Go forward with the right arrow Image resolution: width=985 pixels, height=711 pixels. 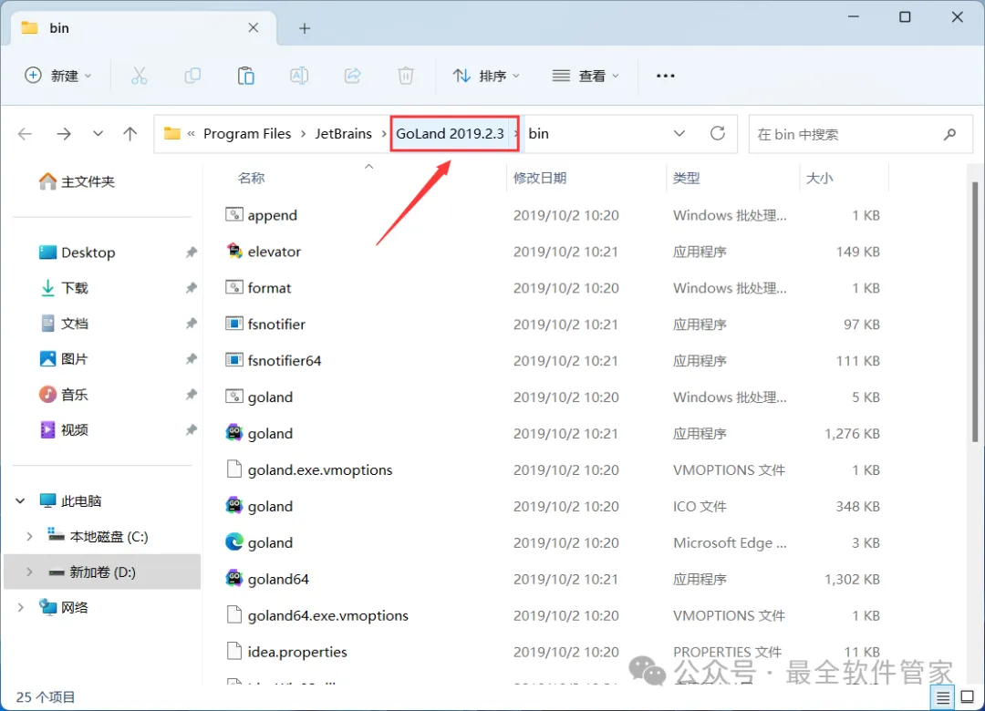click(x=64, y=134)
